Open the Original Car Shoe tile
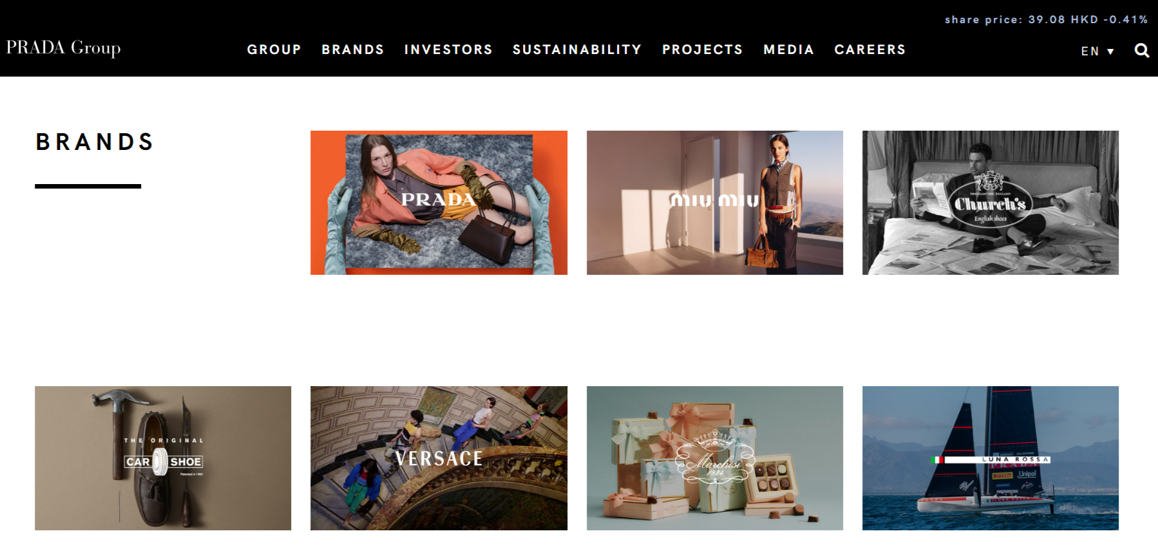Viewport: 1158px width, 558px height. 163,458
